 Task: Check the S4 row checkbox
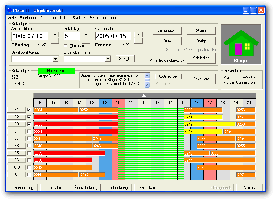click(29, 131)
